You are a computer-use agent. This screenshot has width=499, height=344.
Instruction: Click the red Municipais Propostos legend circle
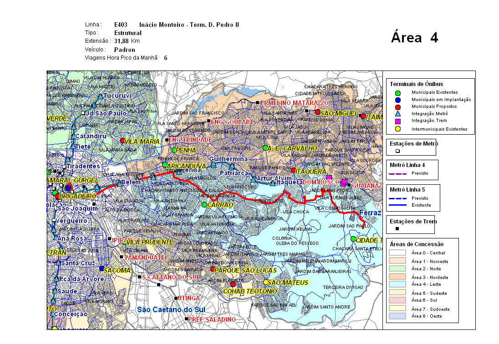click(x=398, y=107)
